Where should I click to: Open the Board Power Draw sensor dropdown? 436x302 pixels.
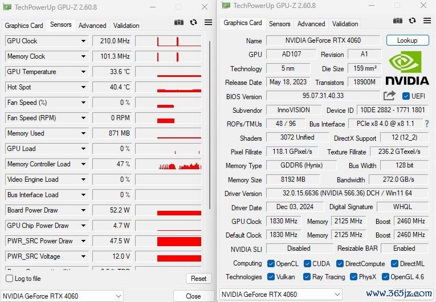coord(83,210)
